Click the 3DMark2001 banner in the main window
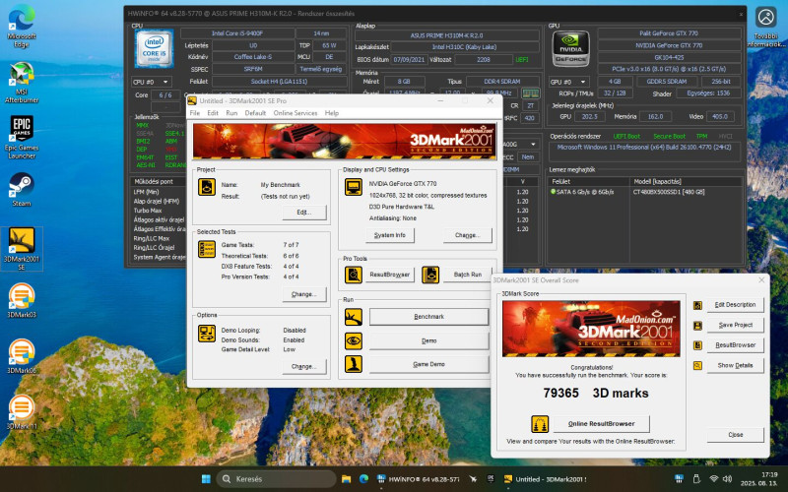 (x=345, y=141)
